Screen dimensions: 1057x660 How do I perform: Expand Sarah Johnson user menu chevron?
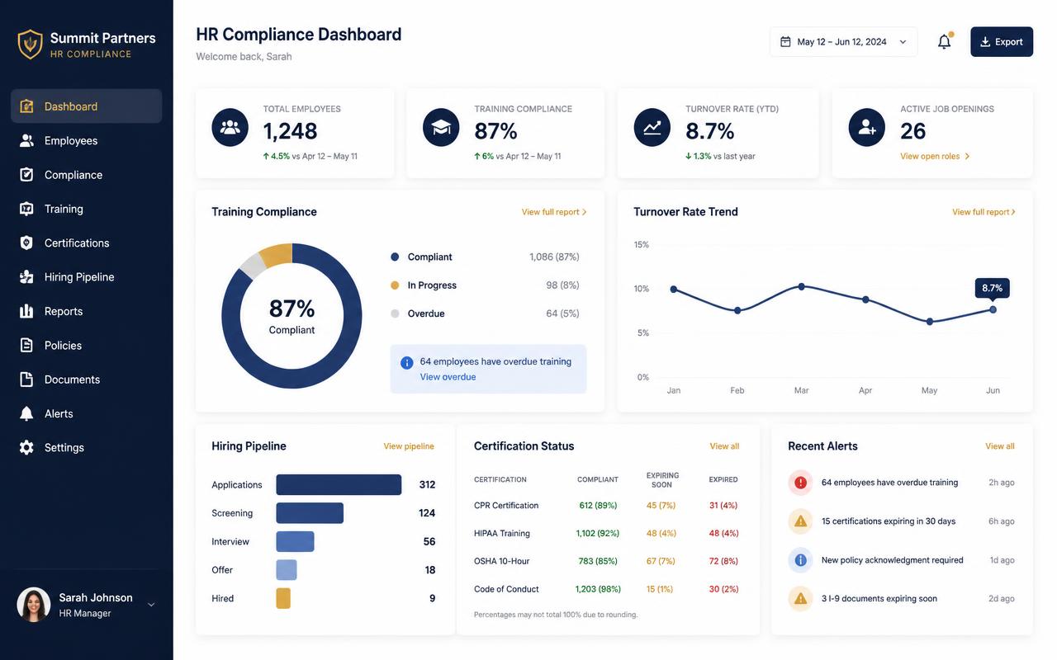click(151, 605)
